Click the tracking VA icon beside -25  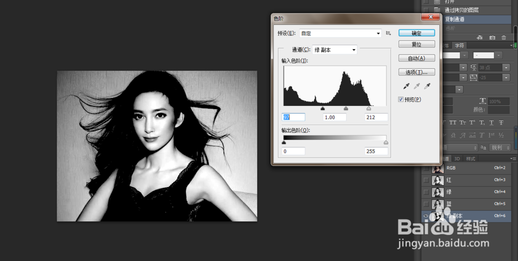coord(473,78)
